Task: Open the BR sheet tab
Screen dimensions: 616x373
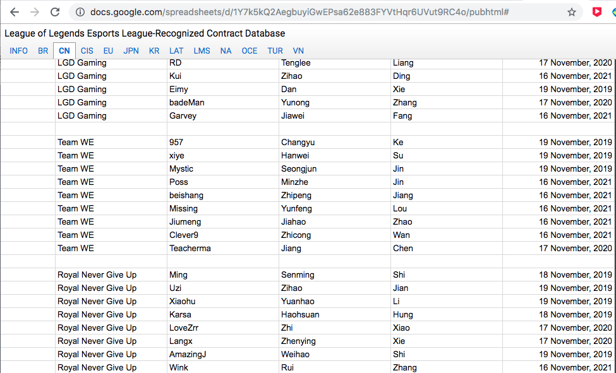Action: 43,50
